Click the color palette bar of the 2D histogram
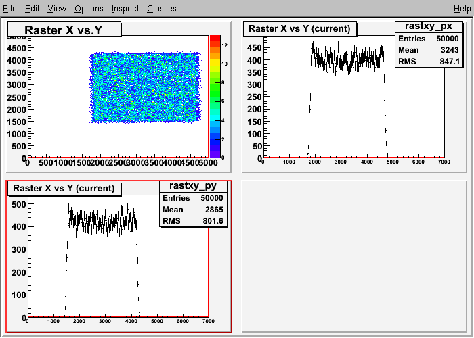The image size is (474, 338). pyautogui.click(x=215, y=97)
